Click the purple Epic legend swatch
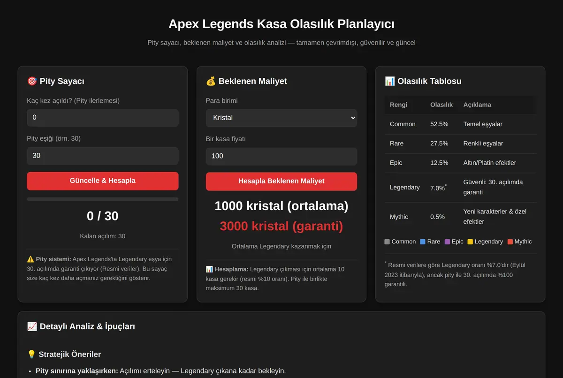 447,242
